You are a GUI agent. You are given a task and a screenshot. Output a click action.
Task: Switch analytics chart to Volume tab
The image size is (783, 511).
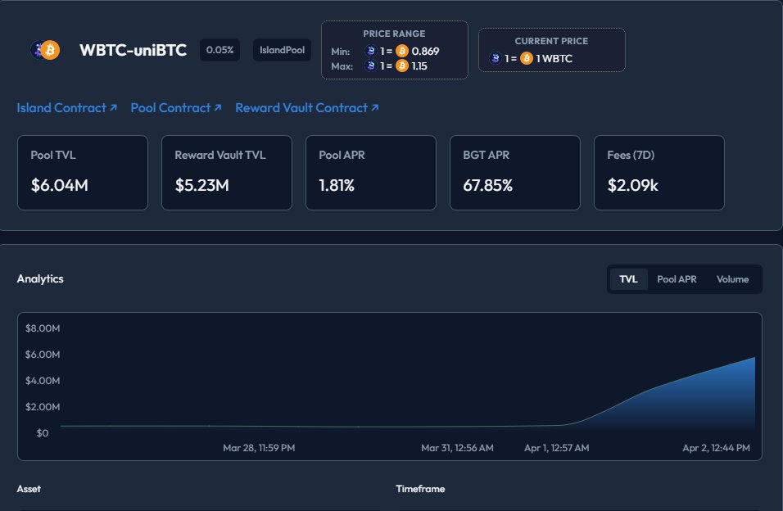click(x=732, y=279)
